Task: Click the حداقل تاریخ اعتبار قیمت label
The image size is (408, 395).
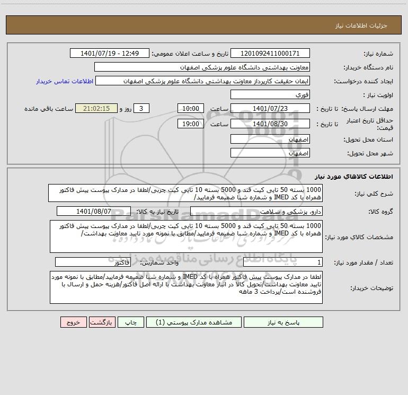Action: pyautogui.click(x=370, y=124)
